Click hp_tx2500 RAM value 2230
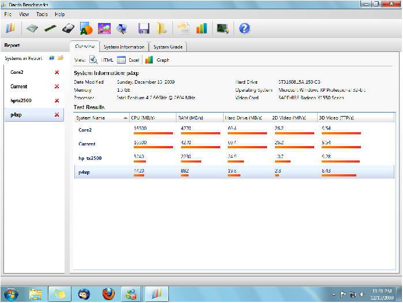This screenshot has height=303, width=403. pyautogui.click(x=186, y=156)
